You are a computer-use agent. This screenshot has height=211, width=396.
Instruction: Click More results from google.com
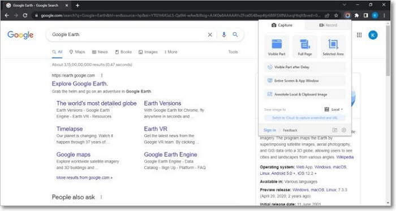click(x=84, y=178)
